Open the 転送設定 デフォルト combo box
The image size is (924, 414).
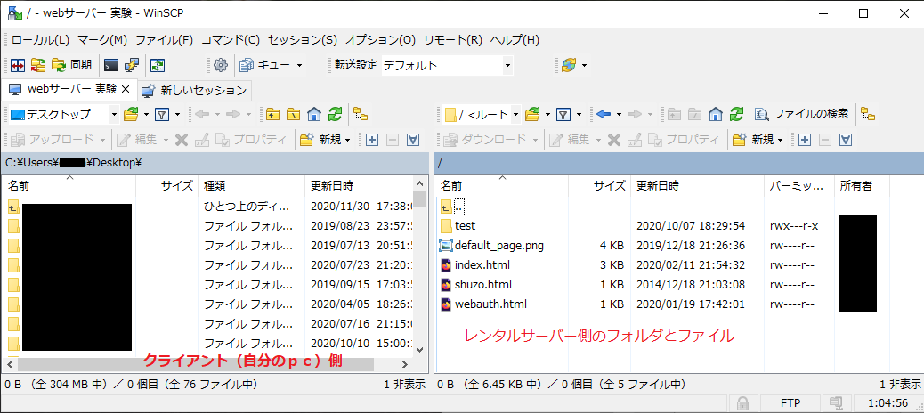(447, 65)
